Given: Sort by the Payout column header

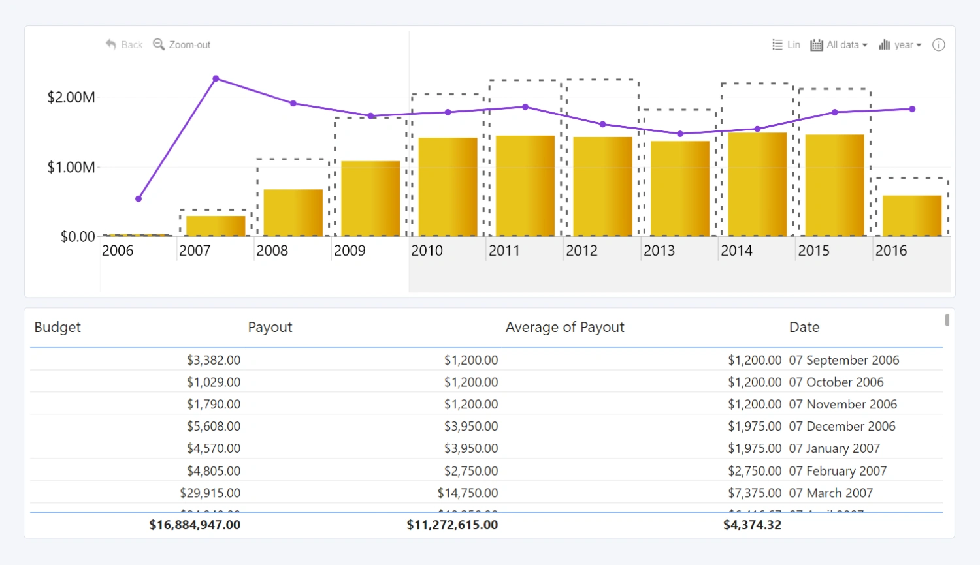Looking at the screenshot, I should point(270,328).
